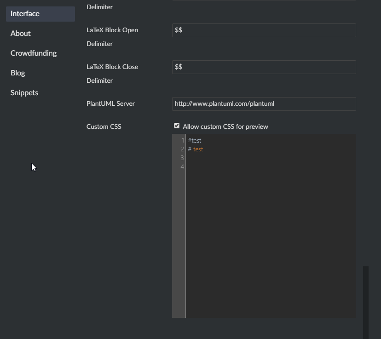Select the Blog sidebar entry

tap(17, 73)
